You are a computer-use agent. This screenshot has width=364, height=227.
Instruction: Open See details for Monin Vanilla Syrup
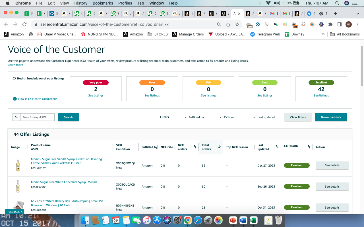[332, 165]
